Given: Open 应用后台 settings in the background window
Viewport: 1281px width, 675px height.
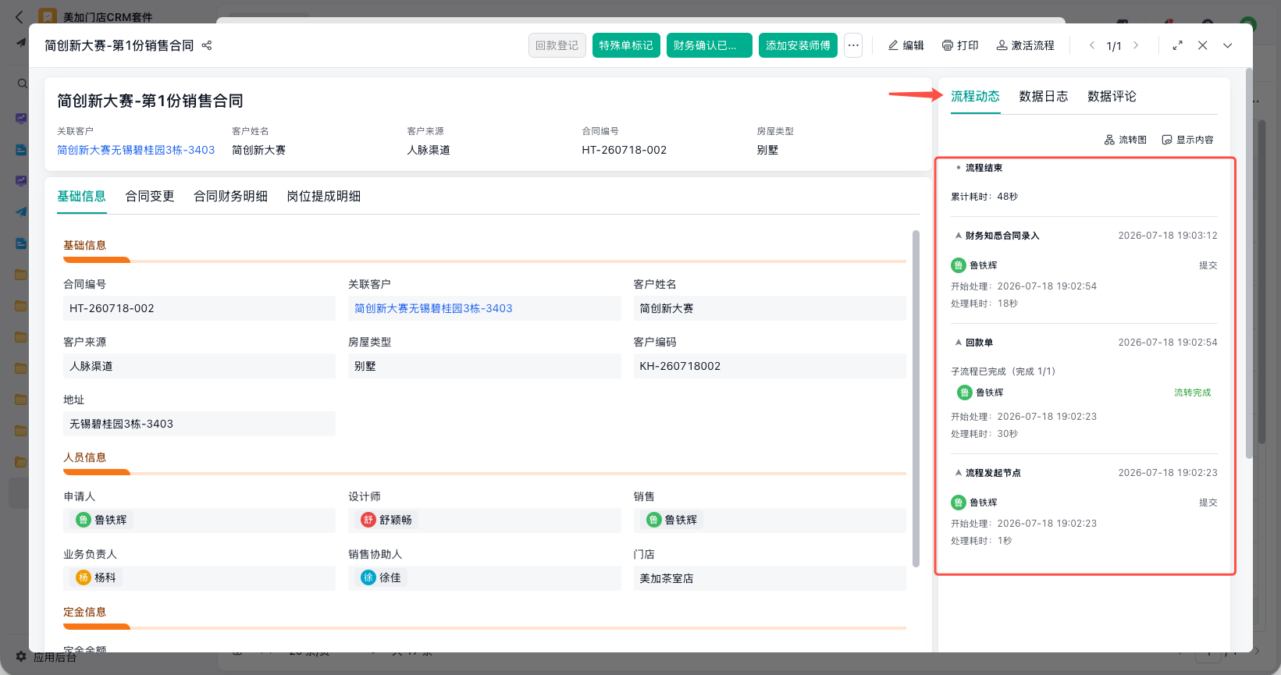Looking at the screenshot, I should coord(47,657).
